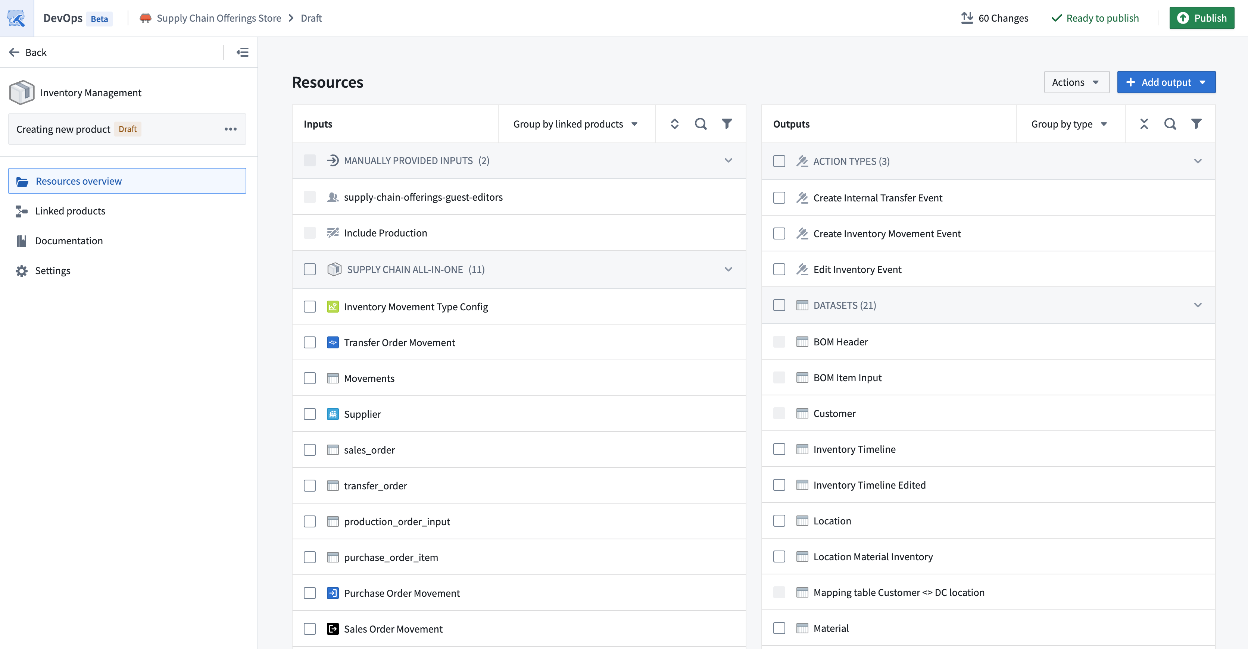Select the Create Internal Transfer Event checkbox

point(779,198)
